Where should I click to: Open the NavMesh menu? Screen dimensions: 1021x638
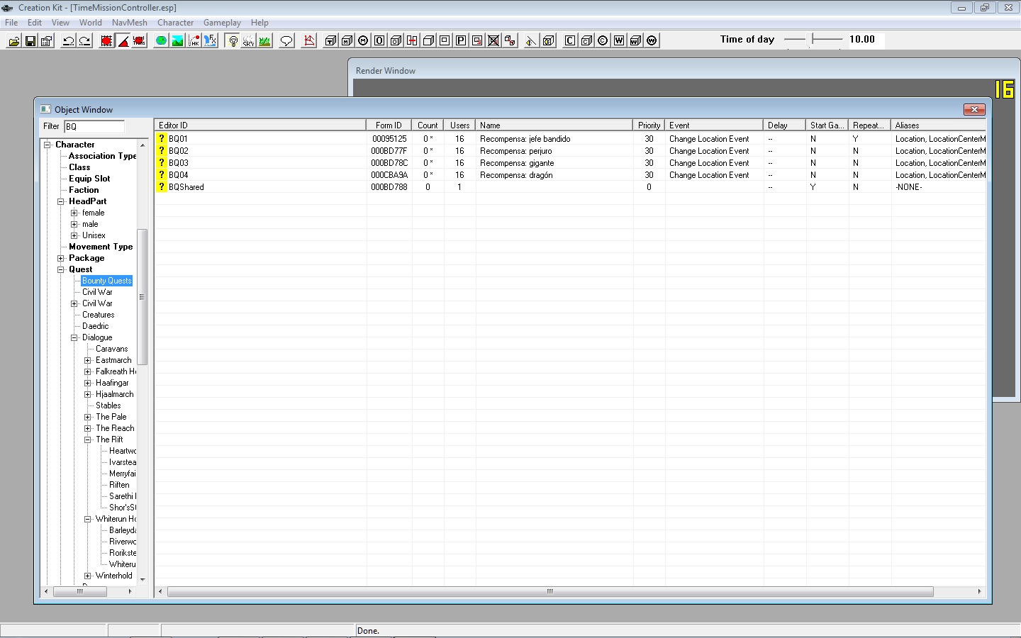point(130,23)
